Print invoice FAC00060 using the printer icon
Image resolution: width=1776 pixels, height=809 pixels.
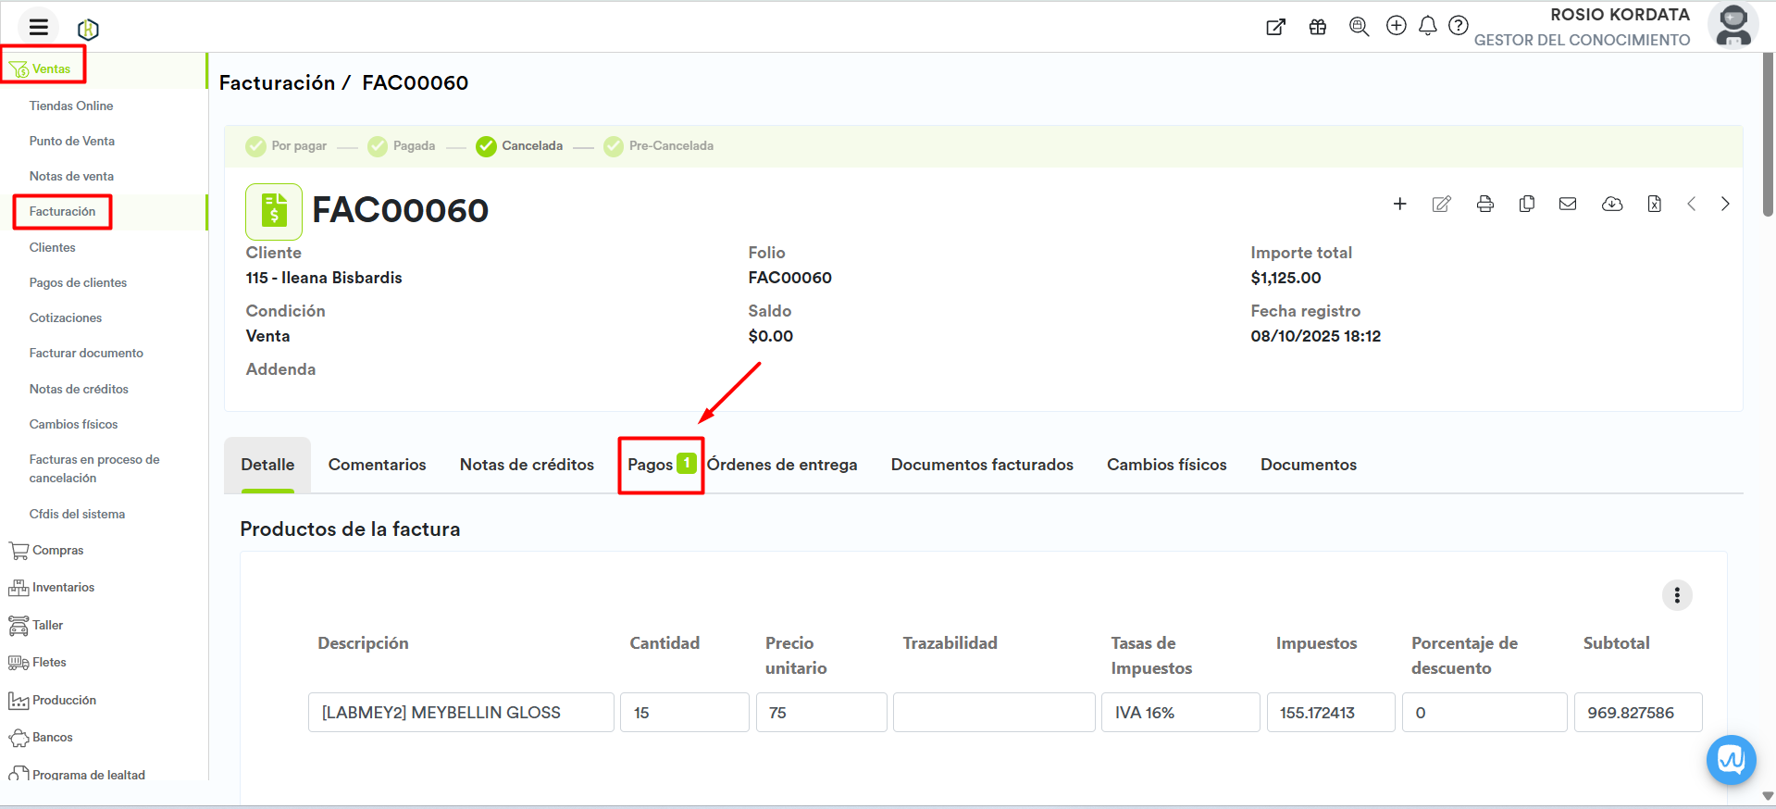[1484, 204]
